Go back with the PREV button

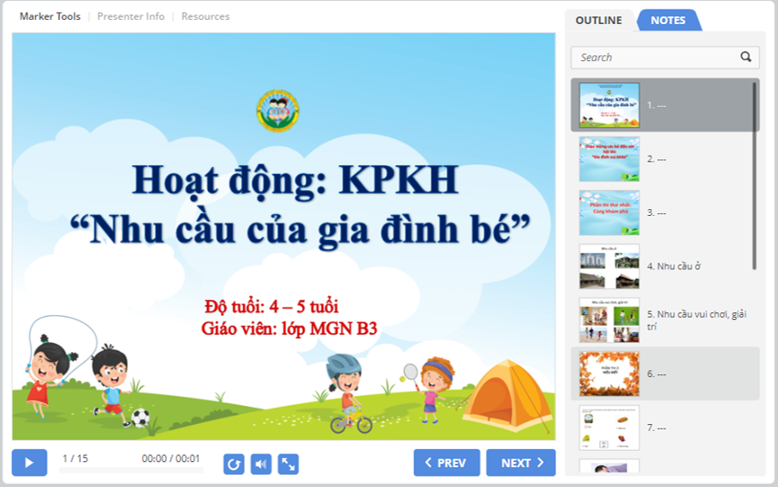(447, 463)
